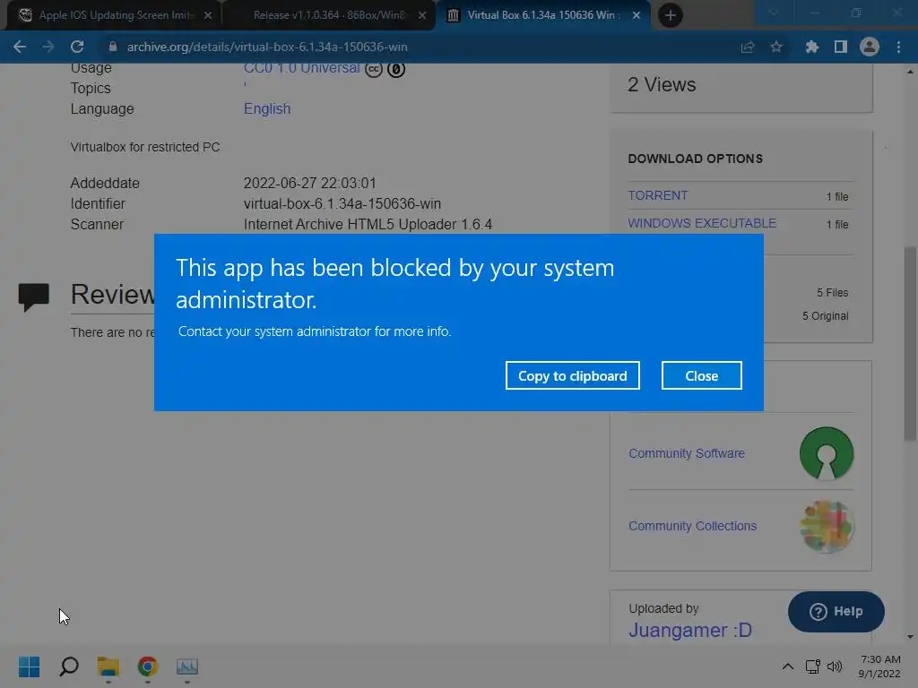
Task: Switch to Release v1.1.0.364 86Box tab
Action: pos(328,15)
